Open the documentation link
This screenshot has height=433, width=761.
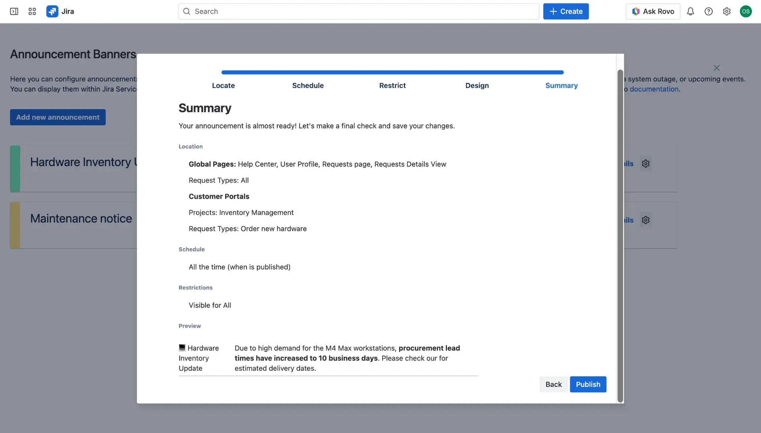click(x=654, y=89)
